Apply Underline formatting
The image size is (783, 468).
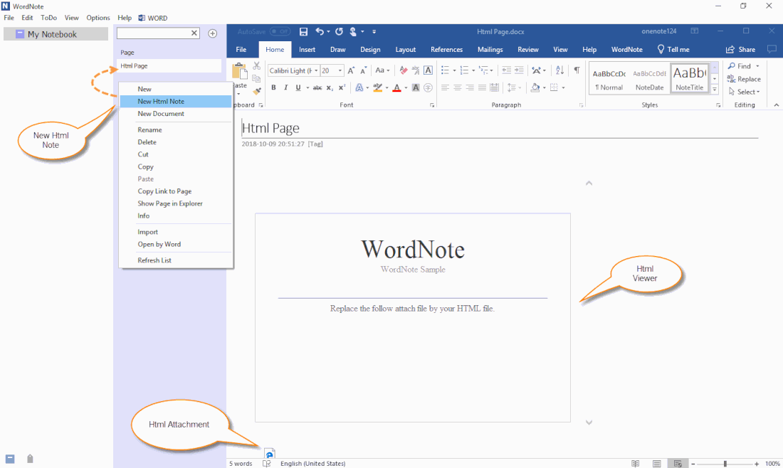click(x=298, y=87)
